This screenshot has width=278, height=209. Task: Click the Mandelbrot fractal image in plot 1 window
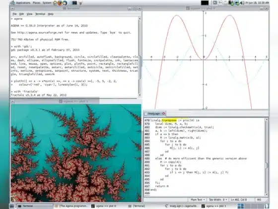76,153
